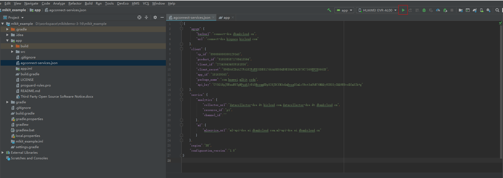The width and height of the screenshot is (503, 178).
Task: Select settings.gradle file
Action: click(27, 147)
